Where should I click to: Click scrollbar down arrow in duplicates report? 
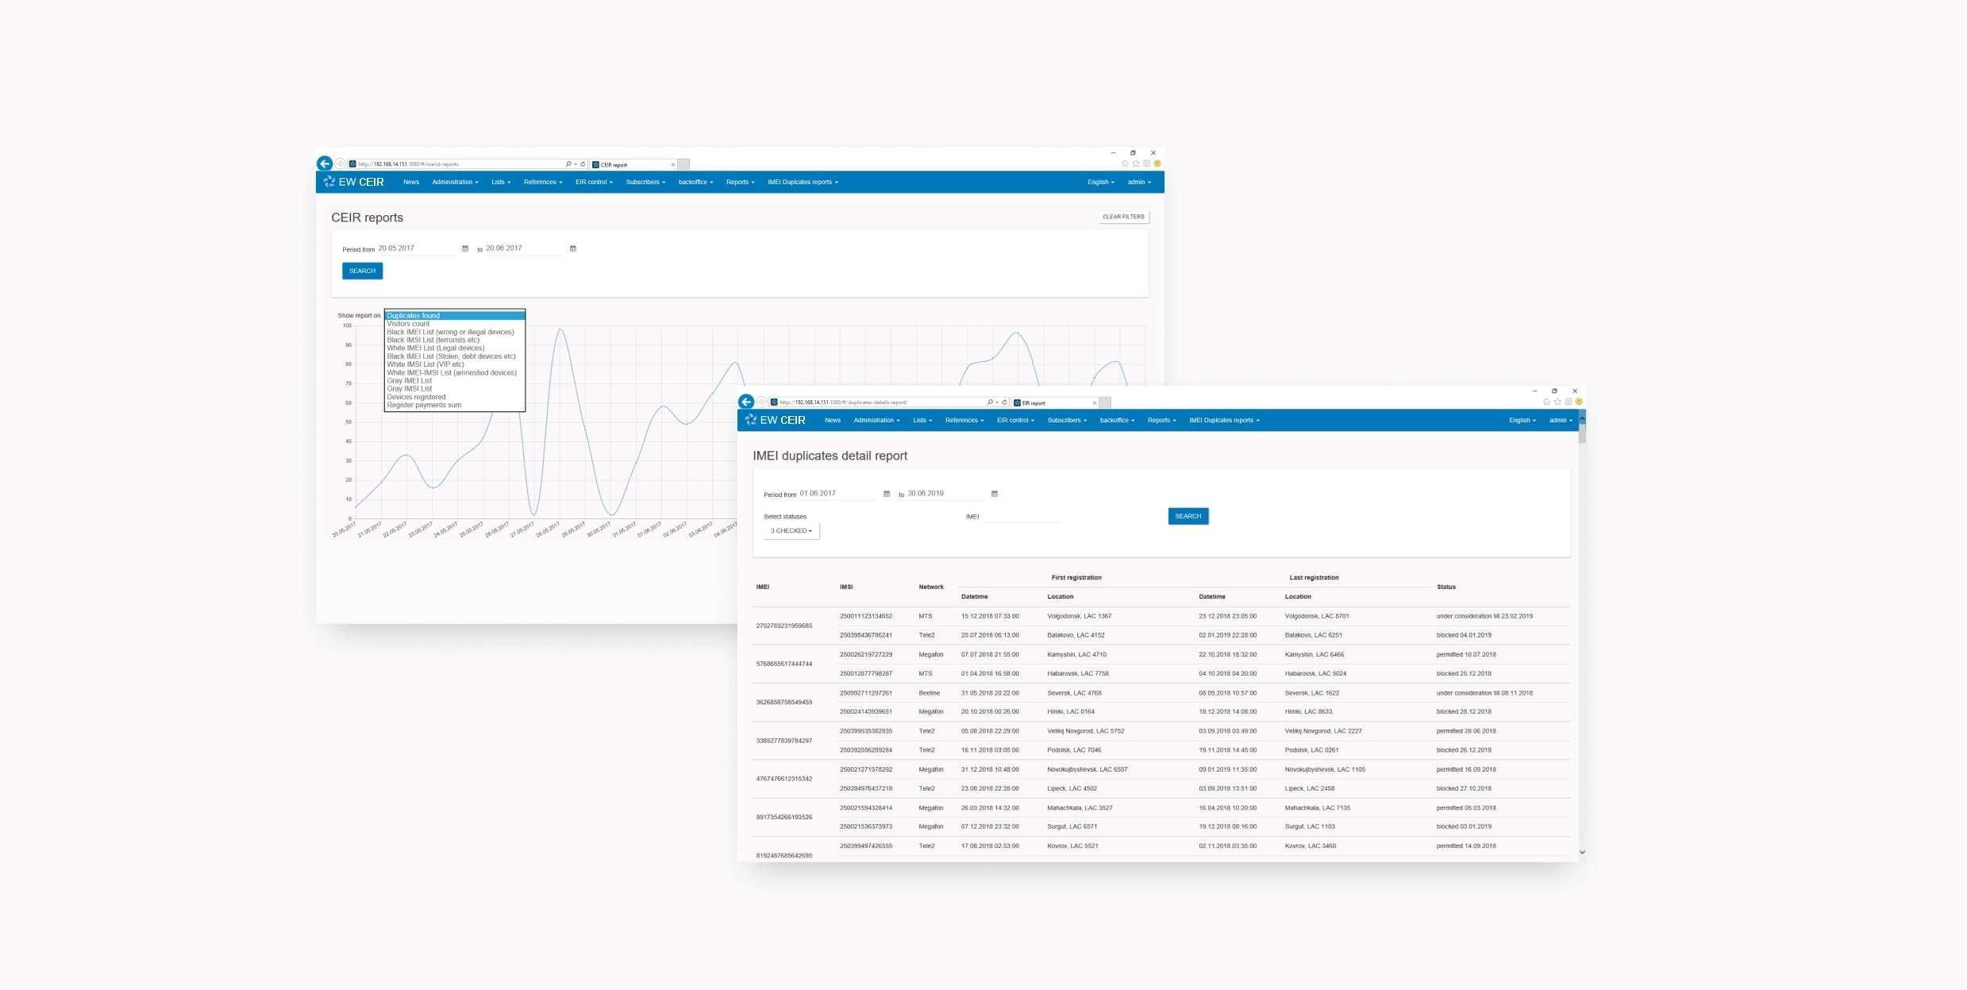[1582, 852]
